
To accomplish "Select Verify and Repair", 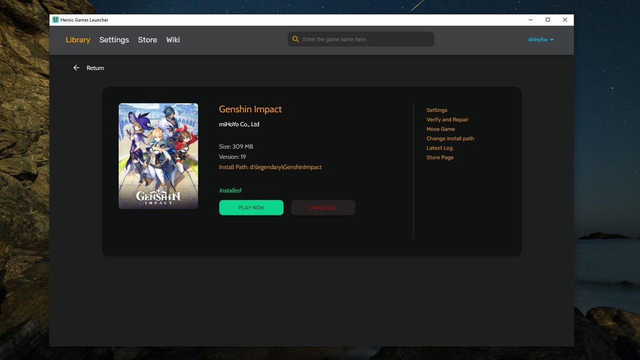I will [447, 119].
